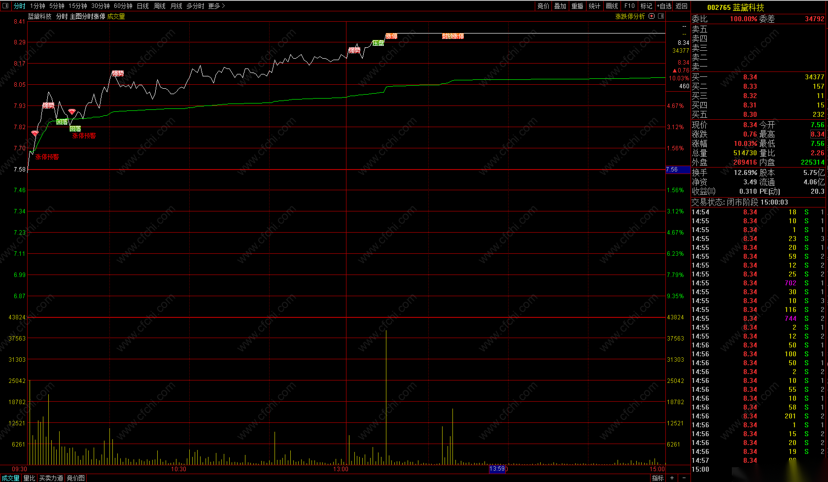Add stock with +自选 button

pos(664,6)
